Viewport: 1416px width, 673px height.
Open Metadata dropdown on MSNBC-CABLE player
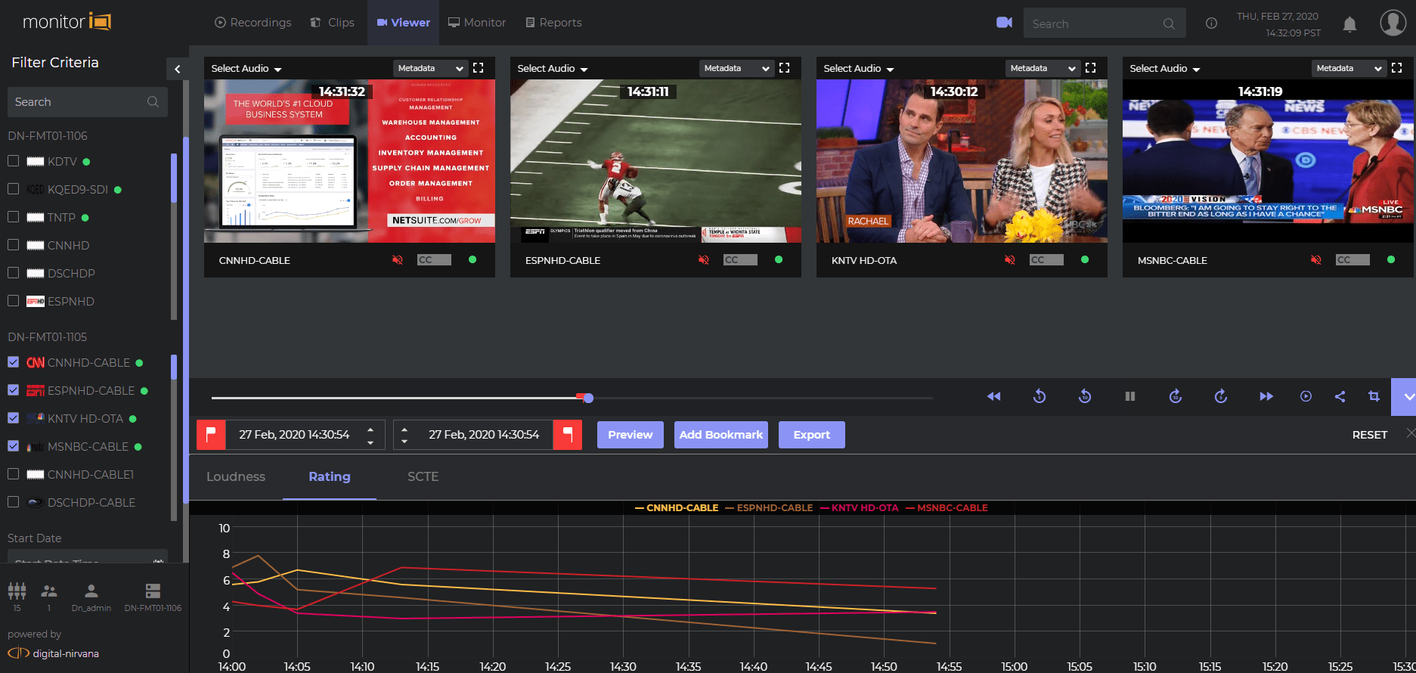(1349, 68)
